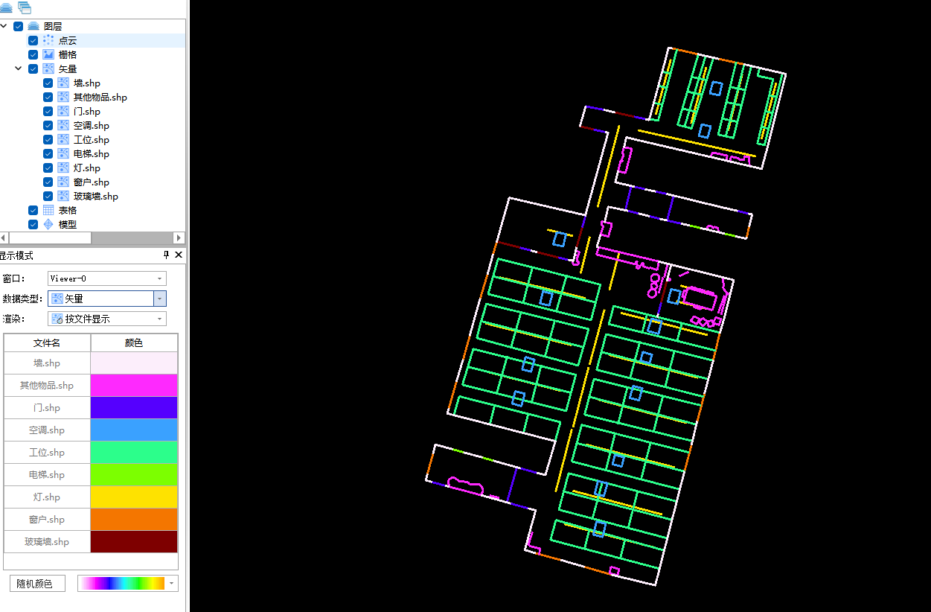Click the 颜色 column header
The width and height of the screenshot is (931, 612).
[x=134, y=343]
